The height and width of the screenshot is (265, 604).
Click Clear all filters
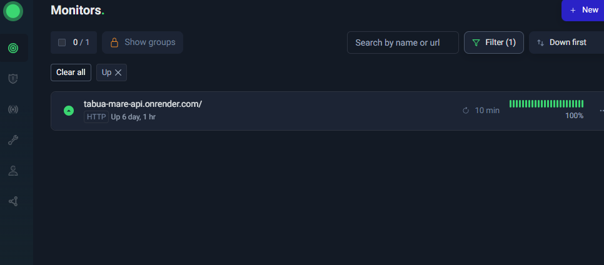(71, 72)
